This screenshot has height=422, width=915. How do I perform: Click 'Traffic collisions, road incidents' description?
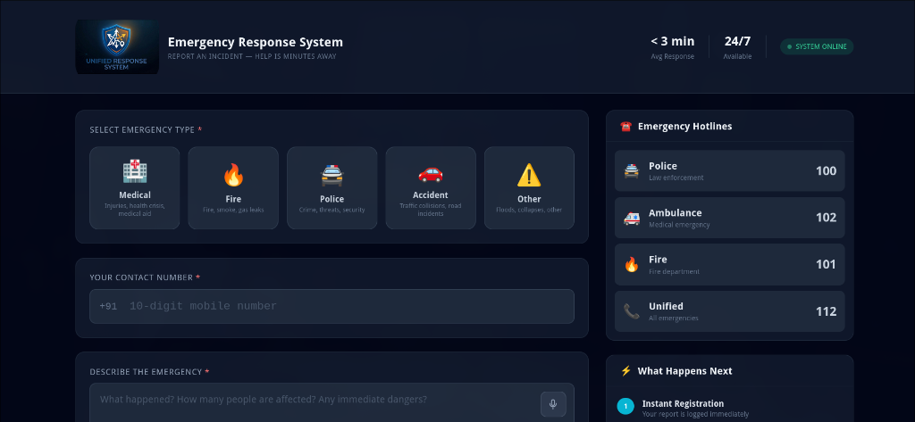point(431,210)
